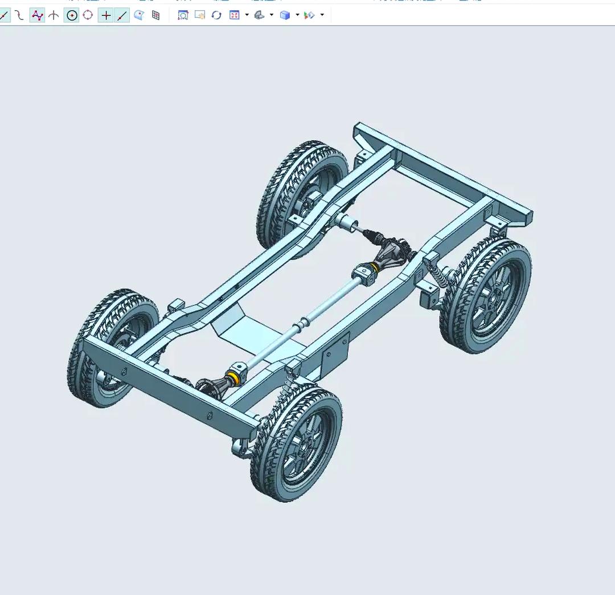Toggle the Point on Curve snap
The width and height of the screenshot is (615, 595).
[122, 15]
